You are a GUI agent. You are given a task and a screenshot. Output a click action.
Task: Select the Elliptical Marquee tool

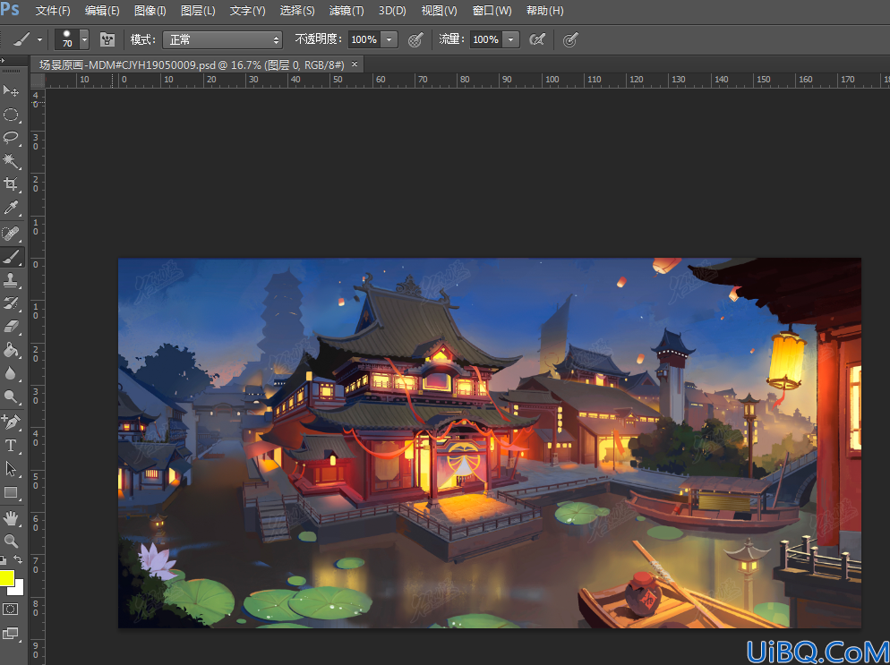tap(11, 115)
